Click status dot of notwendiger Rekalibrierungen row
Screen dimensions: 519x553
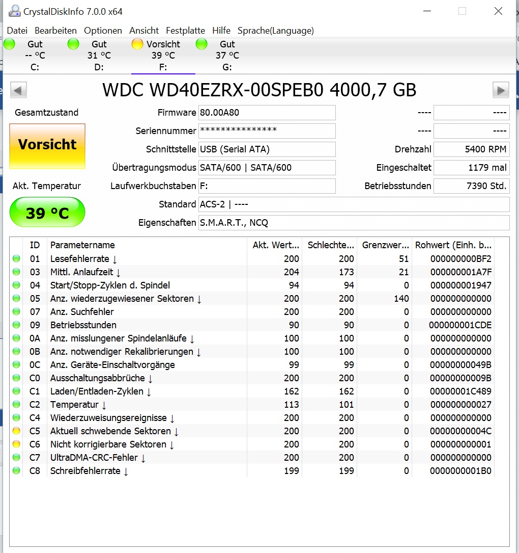click(16, 351)
